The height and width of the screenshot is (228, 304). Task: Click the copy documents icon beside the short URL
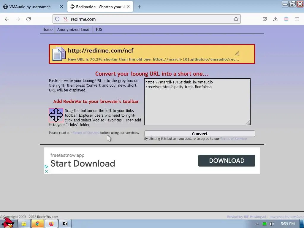click(x=59, y=54)
